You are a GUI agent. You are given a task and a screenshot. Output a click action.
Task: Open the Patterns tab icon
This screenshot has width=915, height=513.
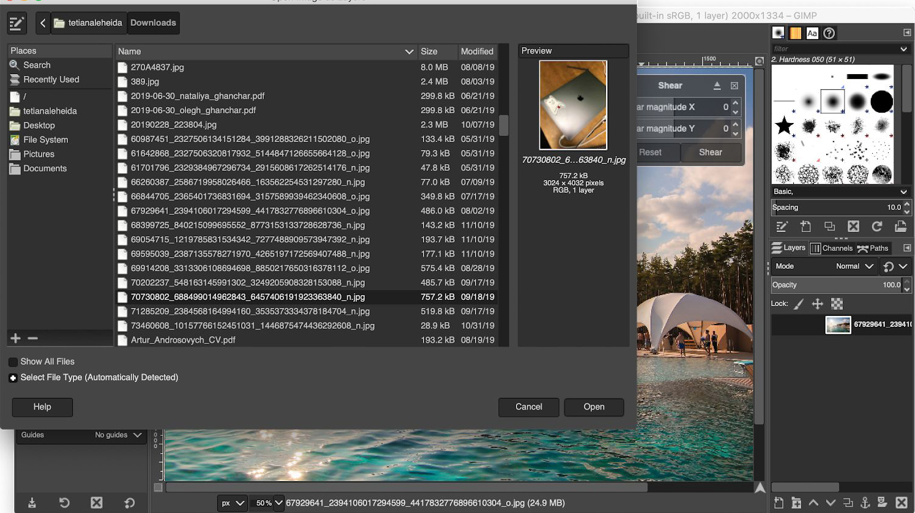point(795,33)
